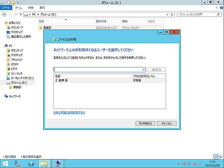Click the 共有(H) button
The image size is (224, 168).
pyautogui.click(x=145, y=124)
